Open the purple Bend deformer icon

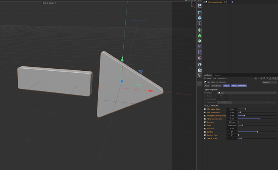pyautogui.click(x=200, y=47)
